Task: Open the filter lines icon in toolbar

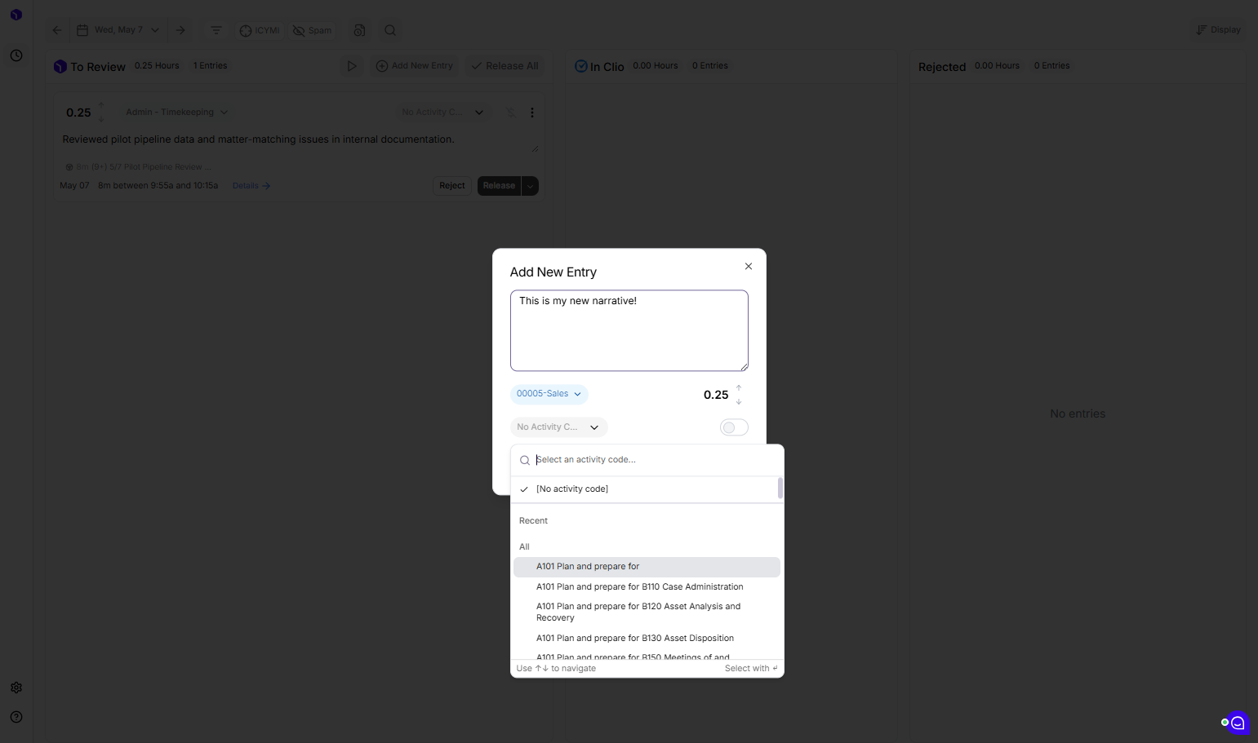Action: 216,30
